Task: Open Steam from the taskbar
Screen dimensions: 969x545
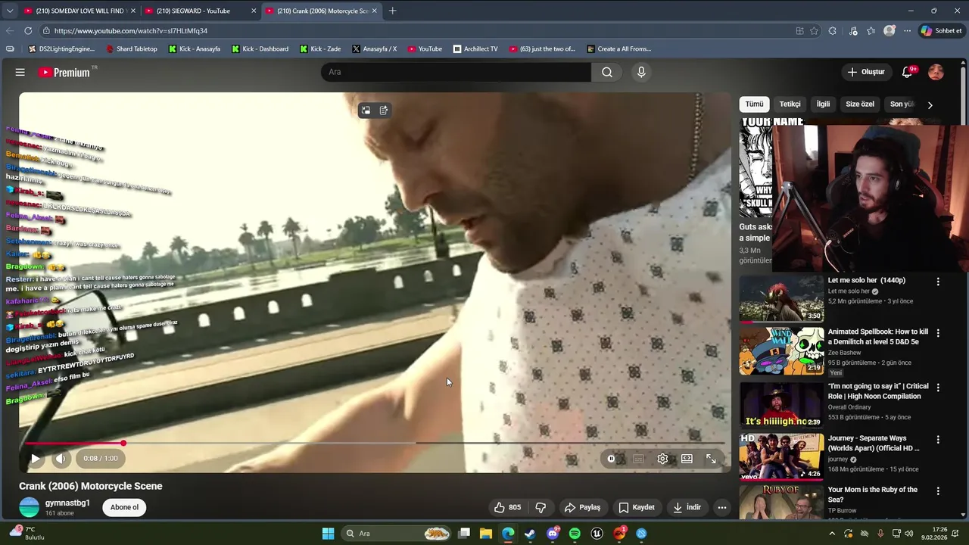Action: pos(530,534)
